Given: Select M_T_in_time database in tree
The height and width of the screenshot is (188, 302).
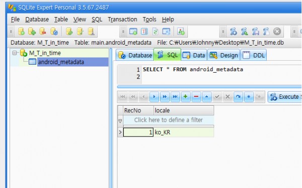Looking at the screenshot, I should coord(45,53).
